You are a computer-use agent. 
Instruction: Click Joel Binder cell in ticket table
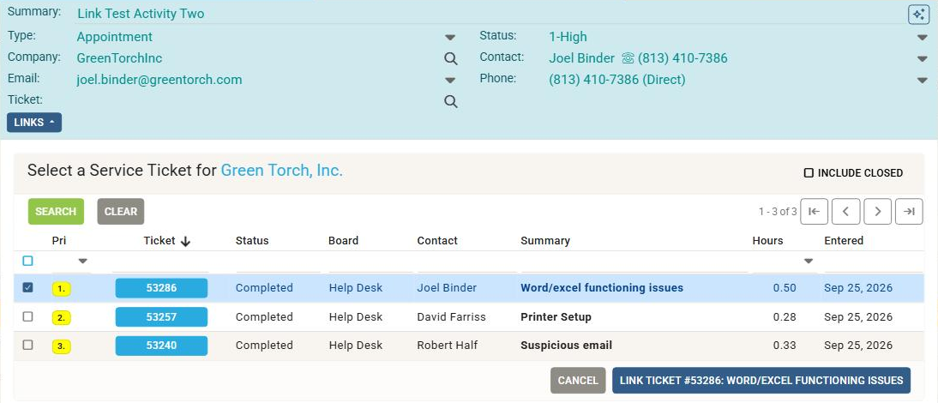coord(447,288)
